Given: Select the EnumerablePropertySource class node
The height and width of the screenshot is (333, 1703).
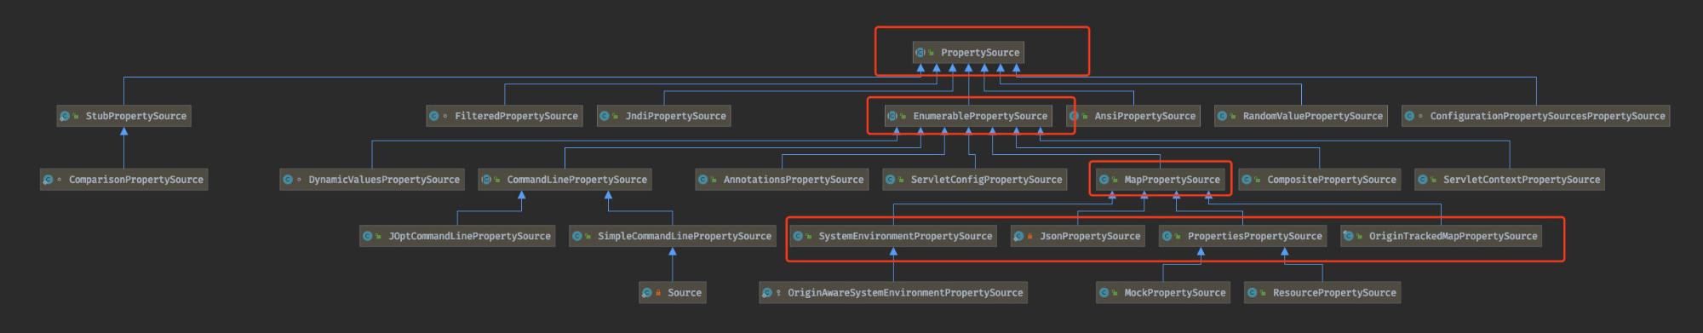Looking at the screenshot, I should (x=968, y=117).
